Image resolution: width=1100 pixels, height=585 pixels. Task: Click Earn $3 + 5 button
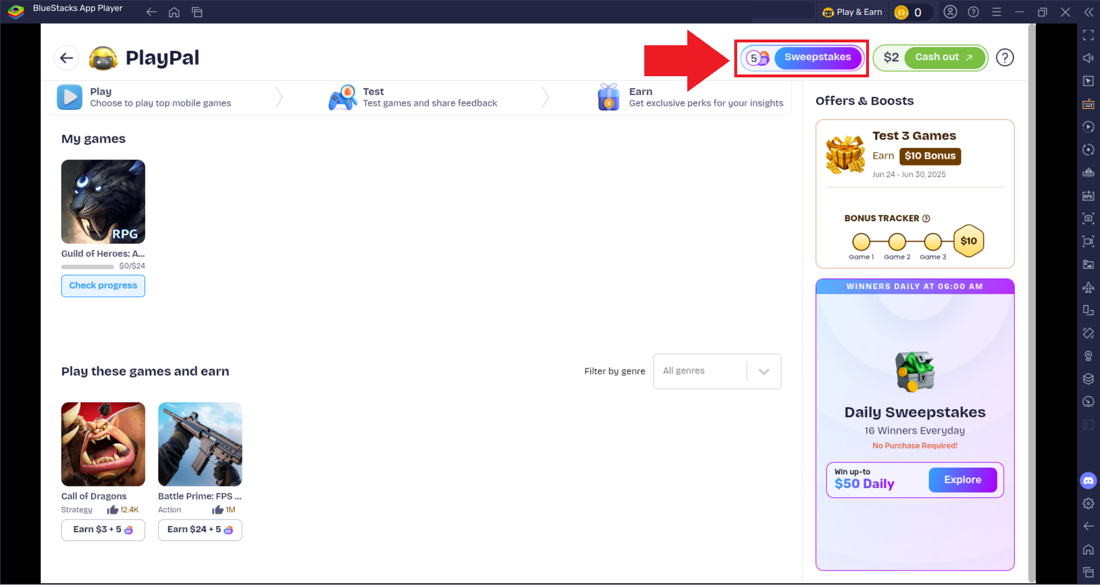[x=103, y=529]
